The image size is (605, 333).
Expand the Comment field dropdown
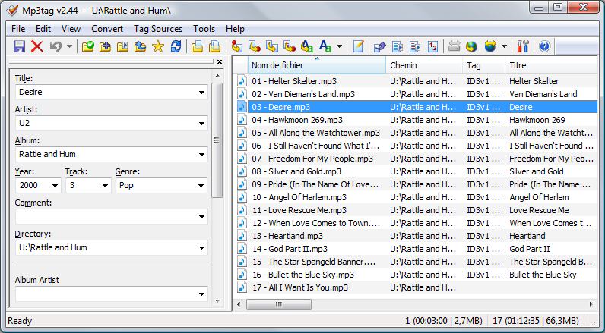202,217
